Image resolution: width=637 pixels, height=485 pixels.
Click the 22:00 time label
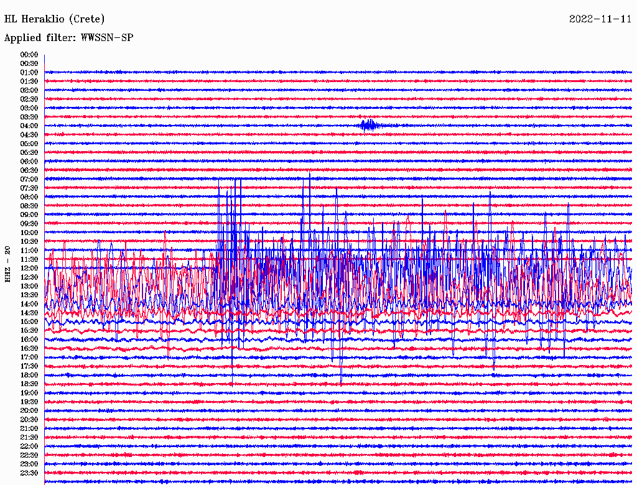click(x=29, y=446)
